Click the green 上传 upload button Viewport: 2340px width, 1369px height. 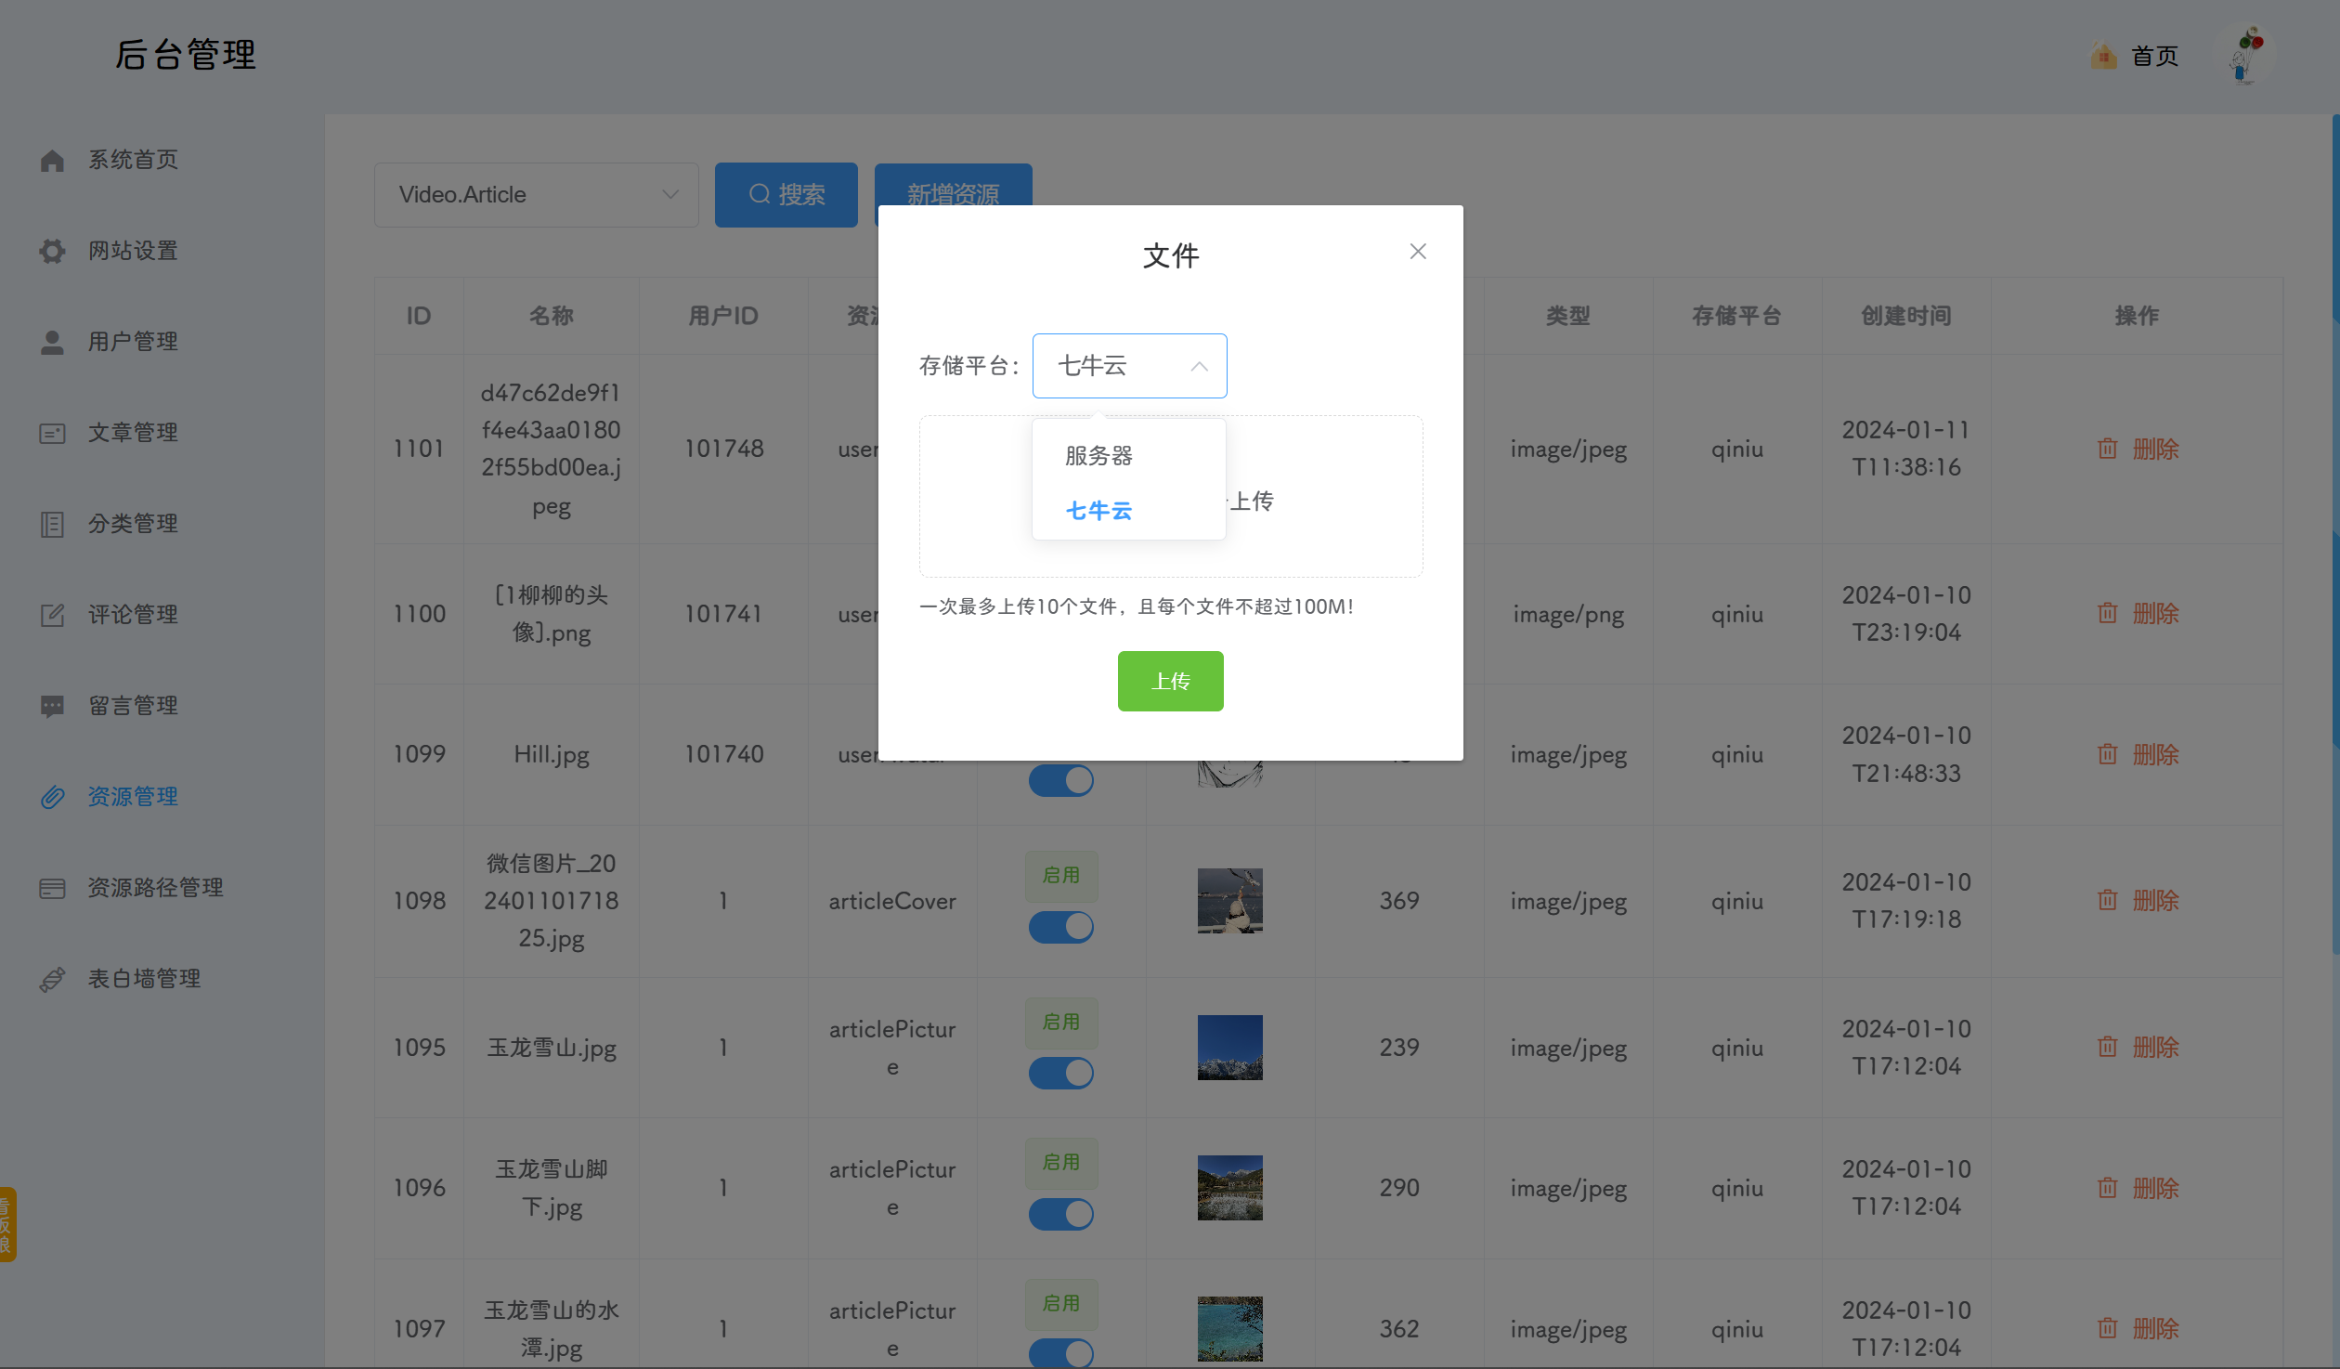click(x=1170, y=681)
